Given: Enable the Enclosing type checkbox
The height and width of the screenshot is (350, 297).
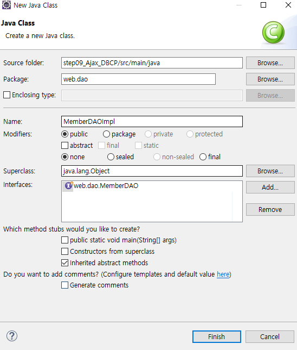Looking at the screenshot, I should coord(7,95).
